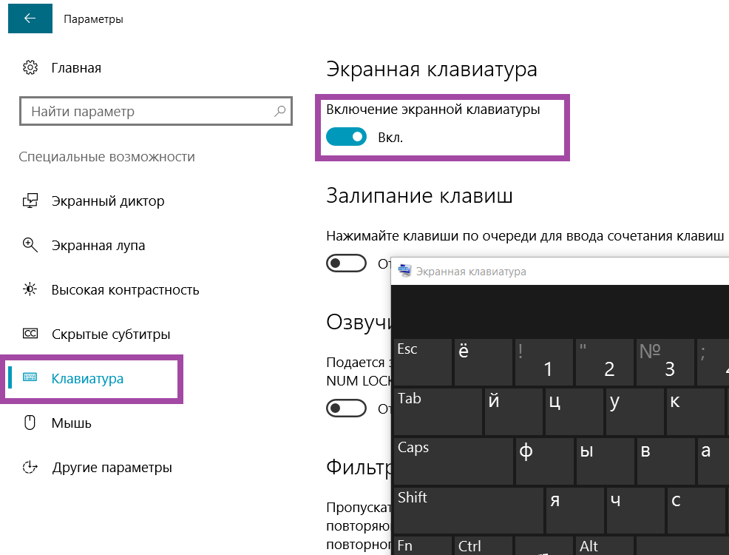Screen dimensions: 729x555
Task: Open the Главная home gear icon
Action: coord(30,67)
